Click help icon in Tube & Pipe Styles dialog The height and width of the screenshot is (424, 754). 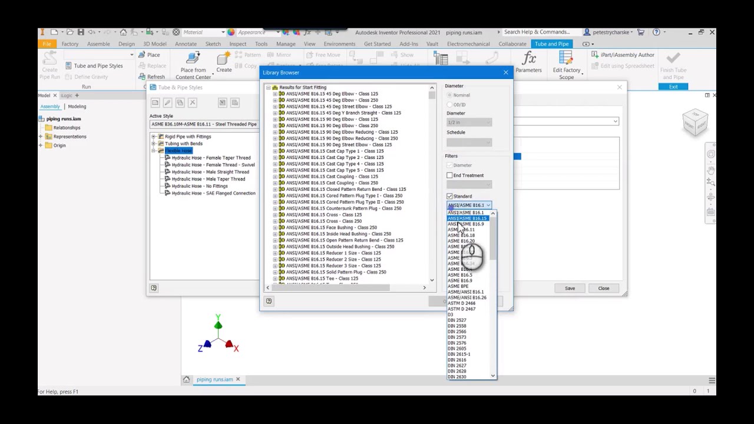[x=154, y=288]
